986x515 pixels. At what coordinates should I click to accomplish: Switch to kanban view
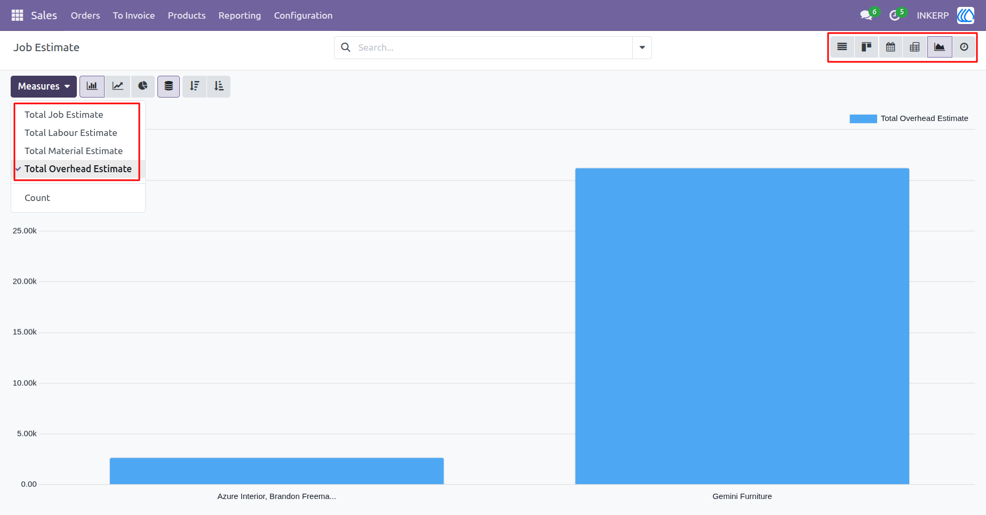tap(866, 47)
